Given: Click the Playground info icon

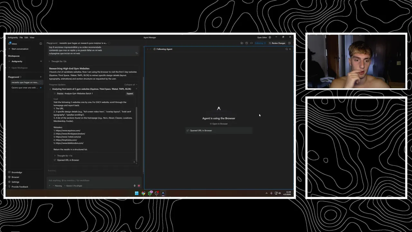Looking at the screenshot, I should pyautogui.click(x=21, y=77).
